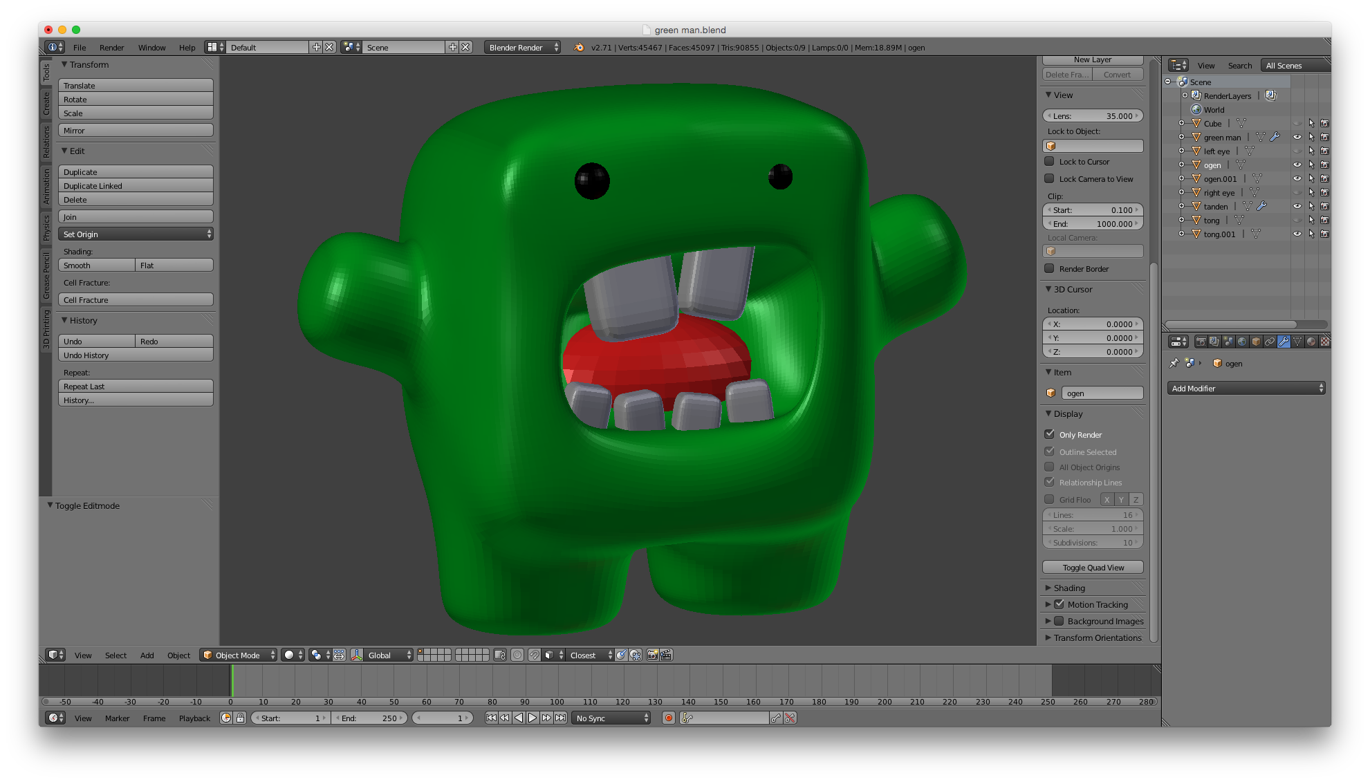Switch to the Create sidebar tab
The image size is (1370, 782).
pos(46,104)
